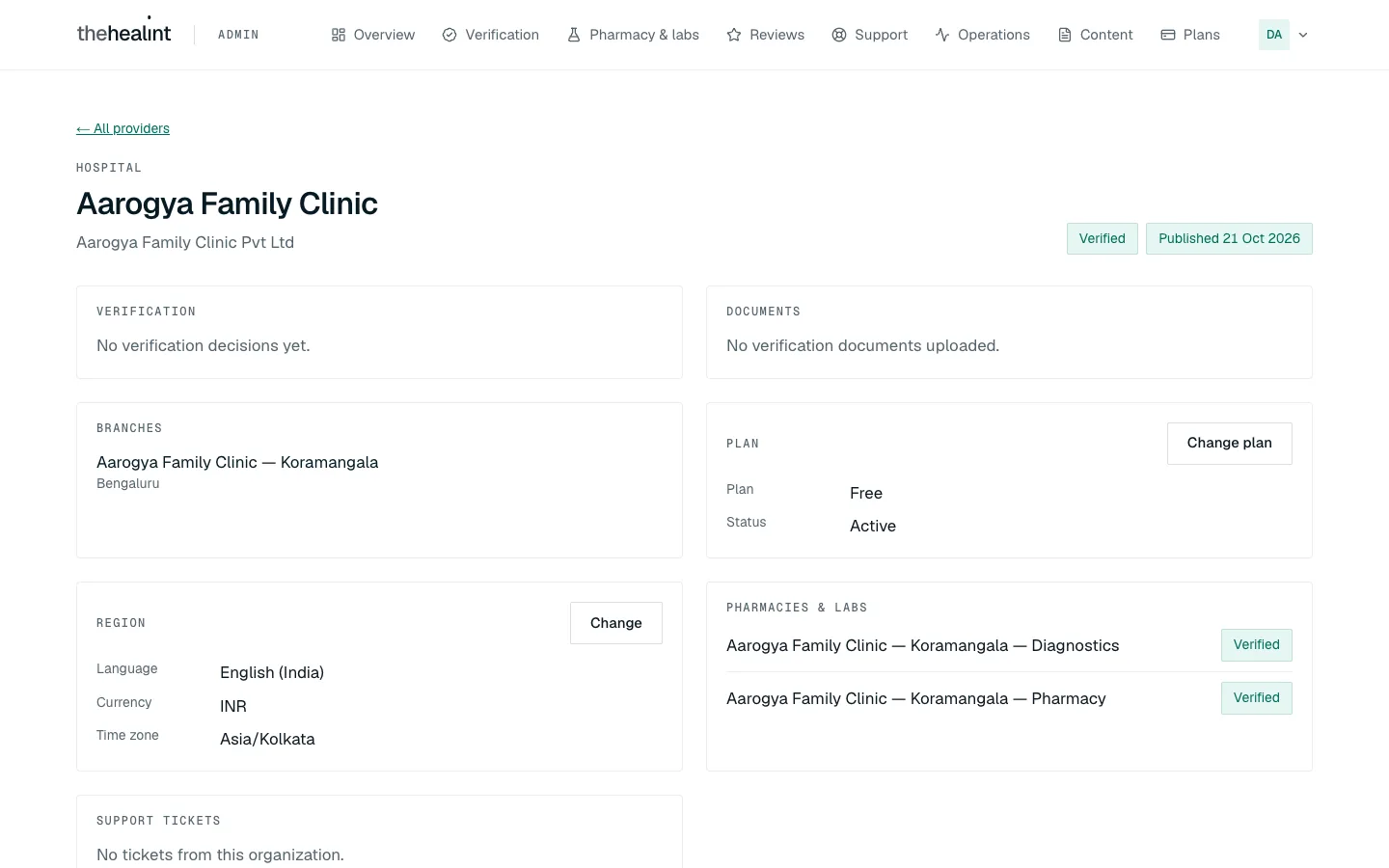Click the Plans credit card icon
Viewport: 1389px width, 868px height.
[1168, 35]
